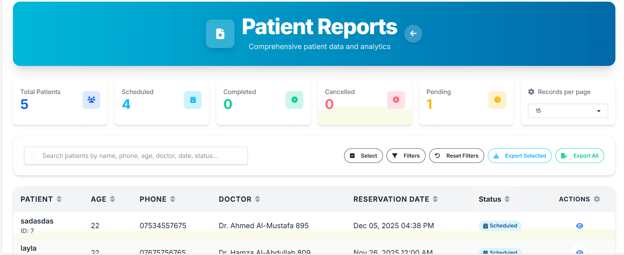This screenshot has height=255, width=624.
Task: View sadasdas record via the eye icon
Action: (x=580, y=226)
